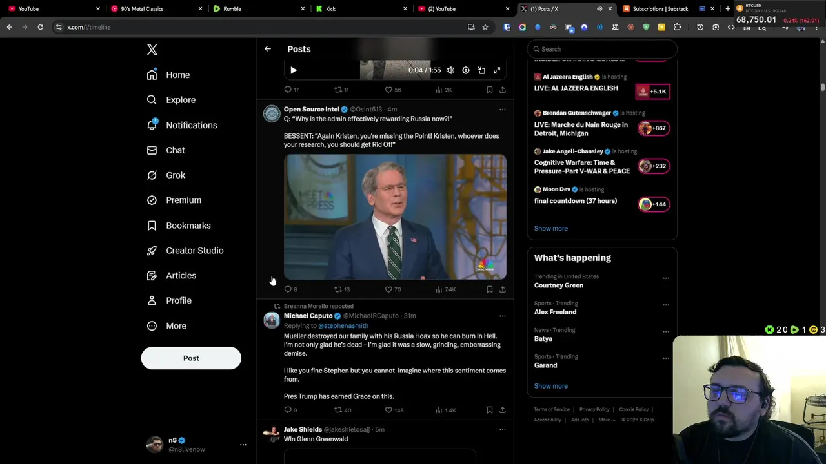Open the Michael Caputo profile name
Screen dimensions: 826x464
tap(308, 316)
